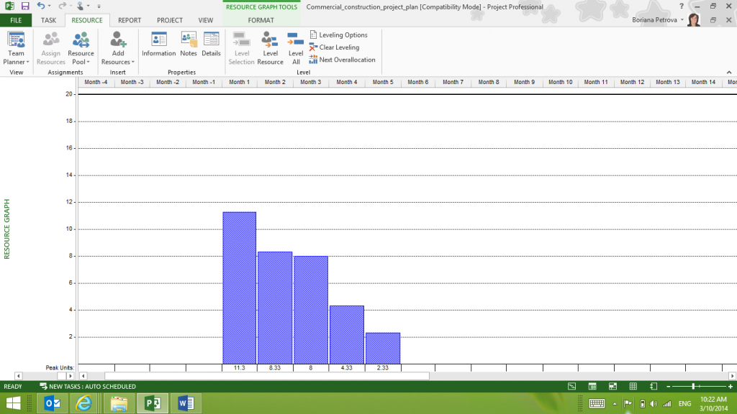737x414 pixels.
Task: Collapse the ribbon with the chevron
Action: tap(729, 73)
